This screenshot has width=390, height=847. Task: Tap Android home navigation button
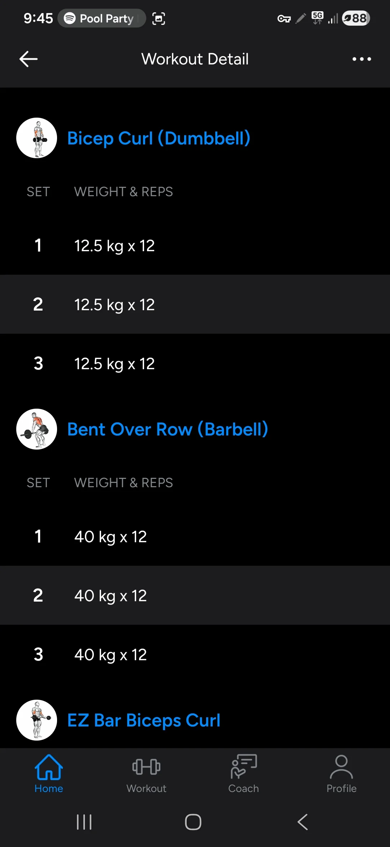pos(193,822)
